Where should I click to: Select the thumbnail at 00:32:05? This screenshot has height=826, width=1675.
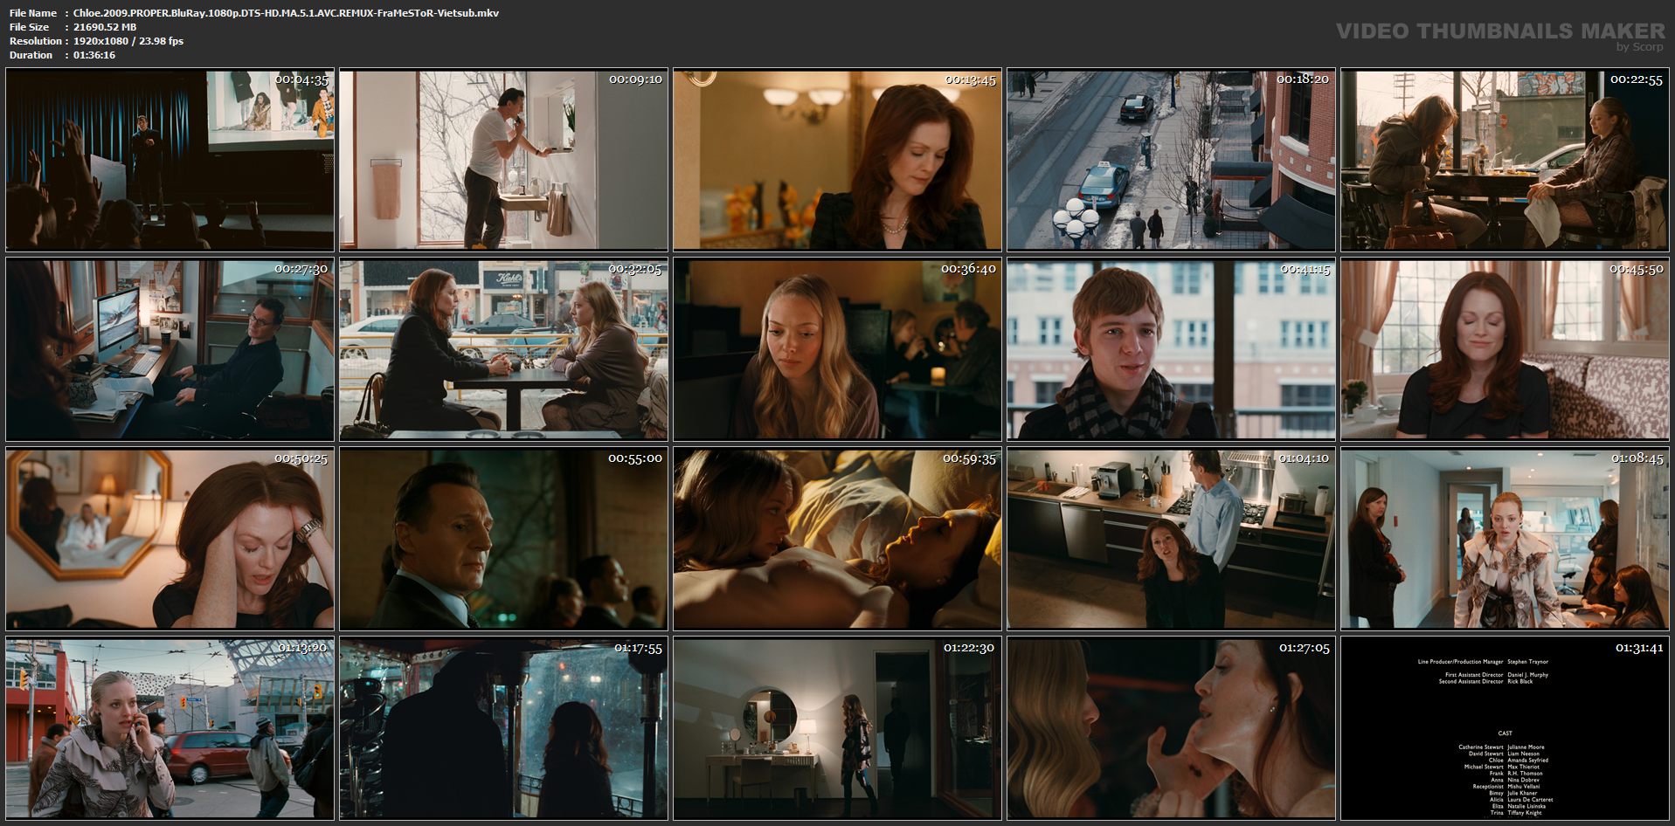pyautogui.click(x=503, y=349)
